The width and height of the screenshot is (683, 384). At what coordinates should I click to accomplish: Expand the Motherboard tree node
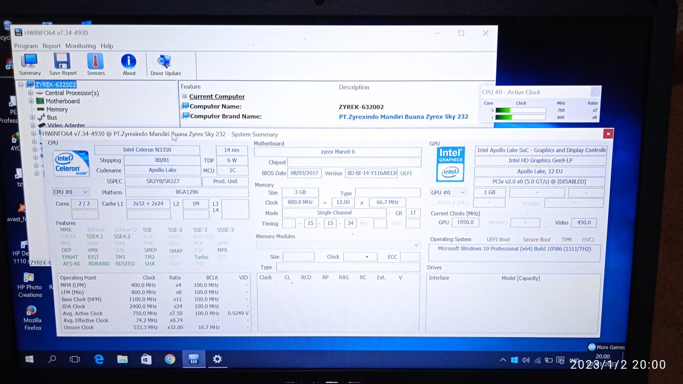click(x=32, y=101)
